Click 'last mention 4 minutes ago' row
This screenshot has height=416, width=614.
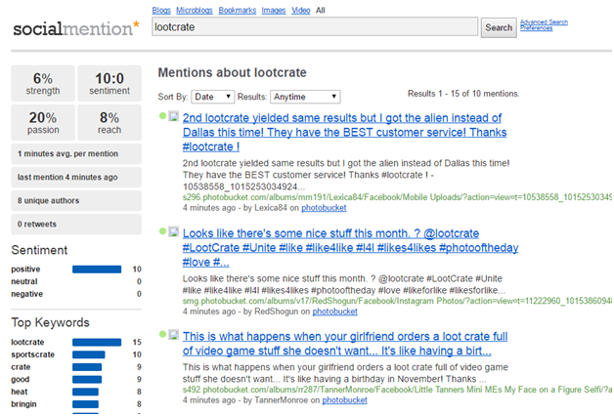coord(76,177)
